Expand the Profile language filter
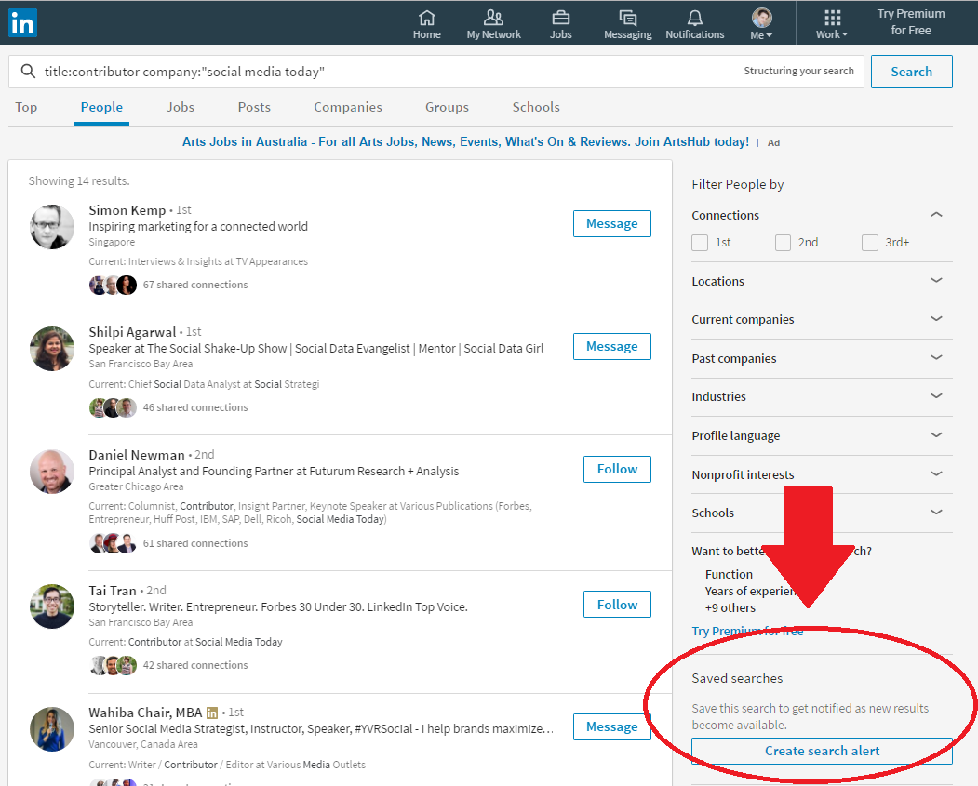The width and height of the screenshot is (978, 786). tap(936, 435)
